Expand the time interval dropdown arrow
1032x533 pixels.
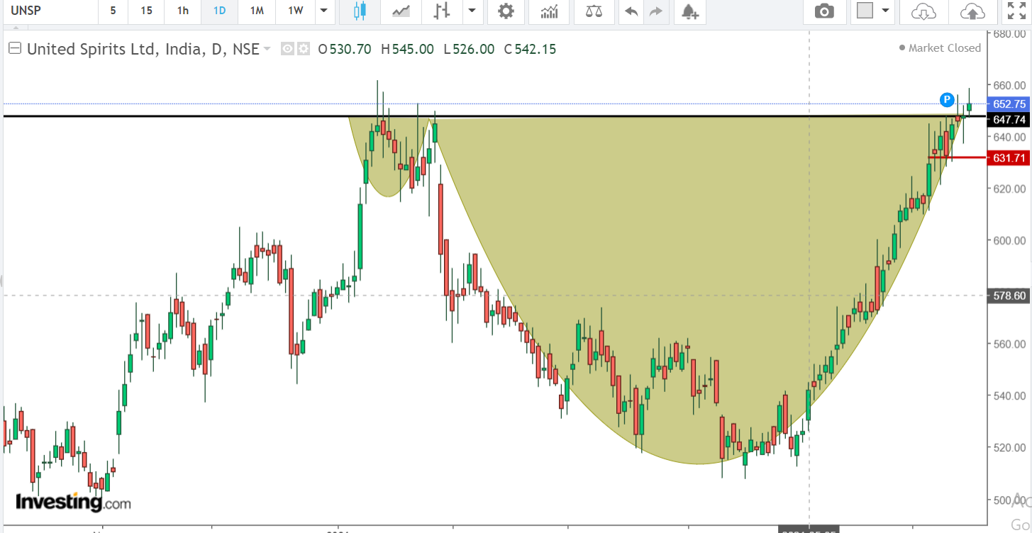point(323,11)
